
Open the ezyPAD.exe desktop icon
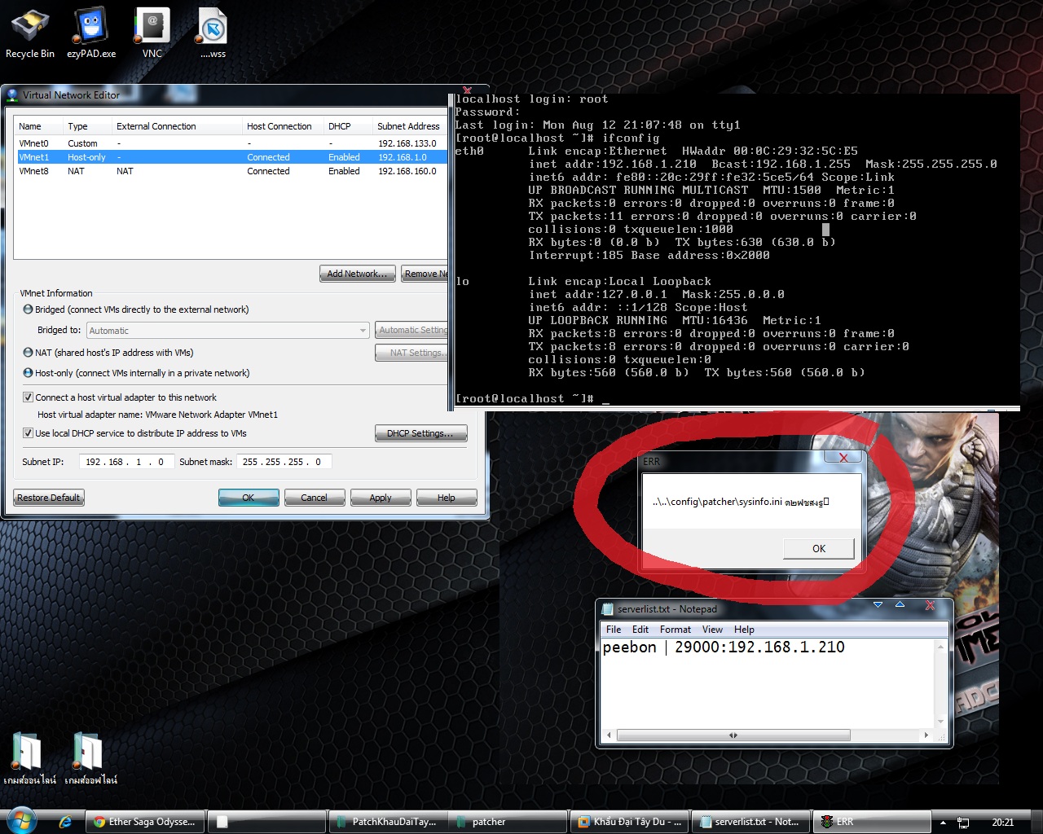coord(91,33)
